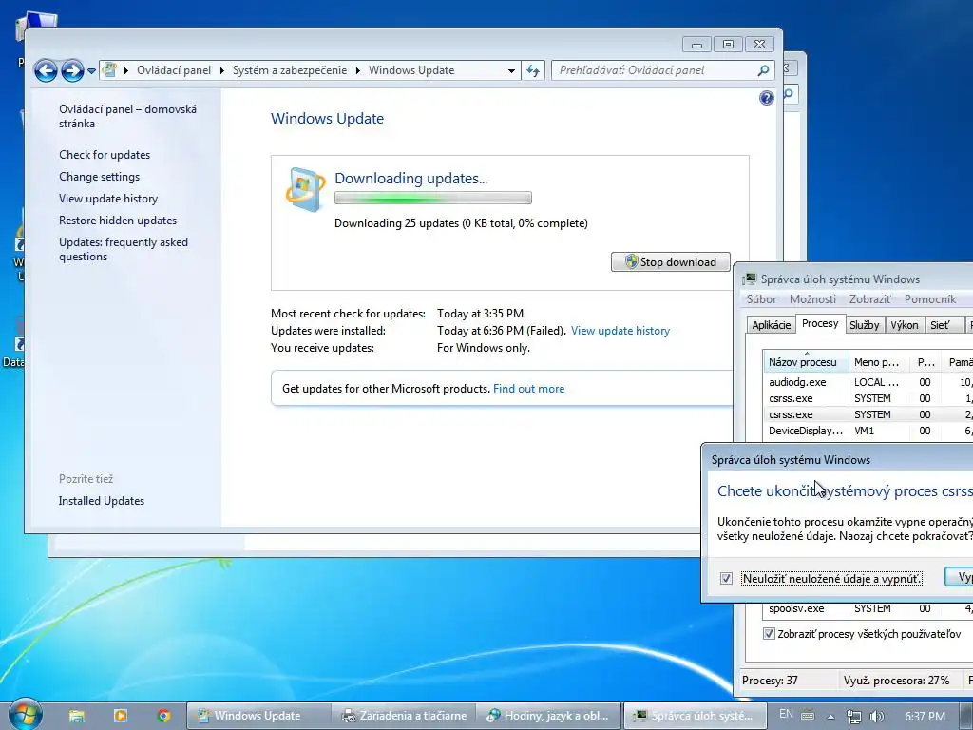
Task: Expand the arrow after Ovládací panel breadcrumb
Action: (x=222, y=70)
